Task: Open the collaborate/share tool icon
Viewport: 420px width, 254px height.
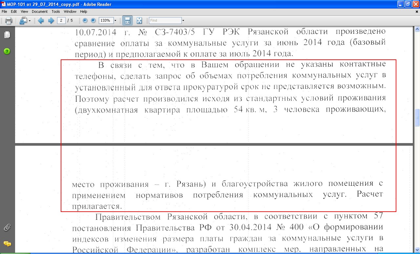Action: [x=23, y=21]
